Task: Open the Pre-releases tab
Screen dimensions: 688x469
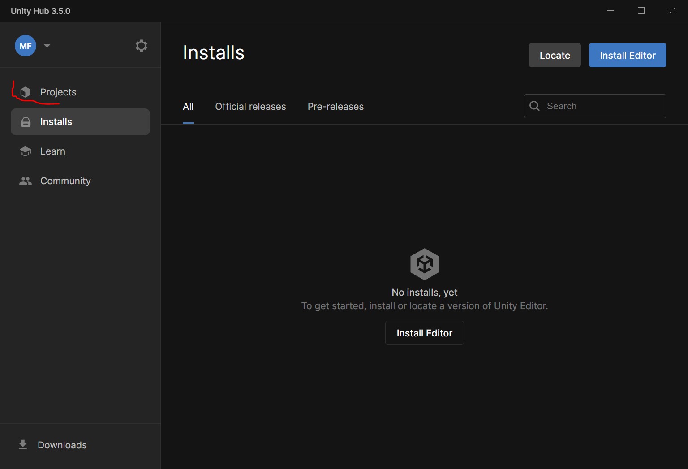Action: click(x=335, y=107)
